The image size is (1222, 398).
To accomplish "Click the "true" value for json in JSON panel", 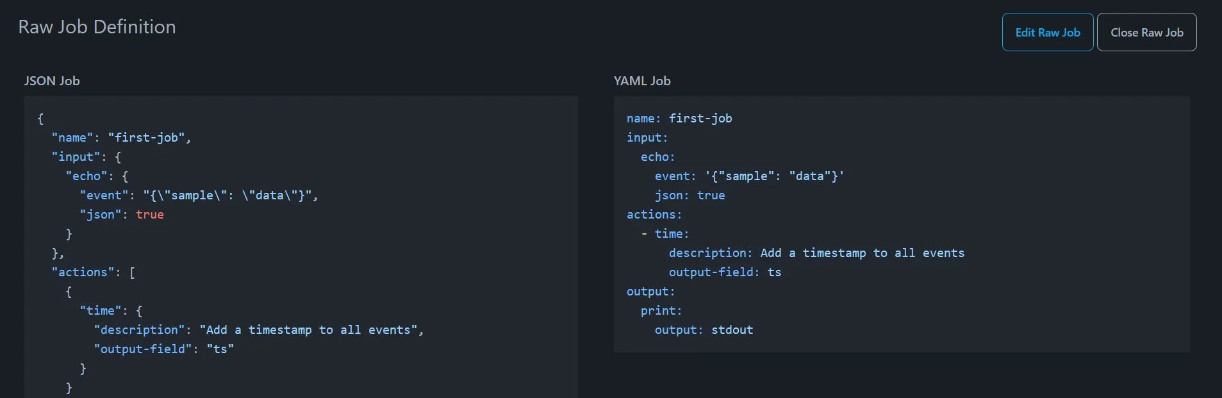I will click(149, 214).
